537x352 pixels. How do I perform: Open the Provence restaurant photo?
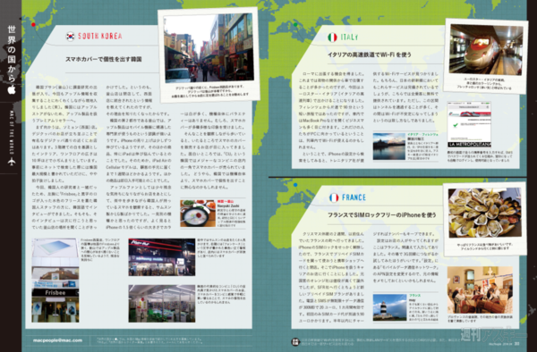coord(480,290)
